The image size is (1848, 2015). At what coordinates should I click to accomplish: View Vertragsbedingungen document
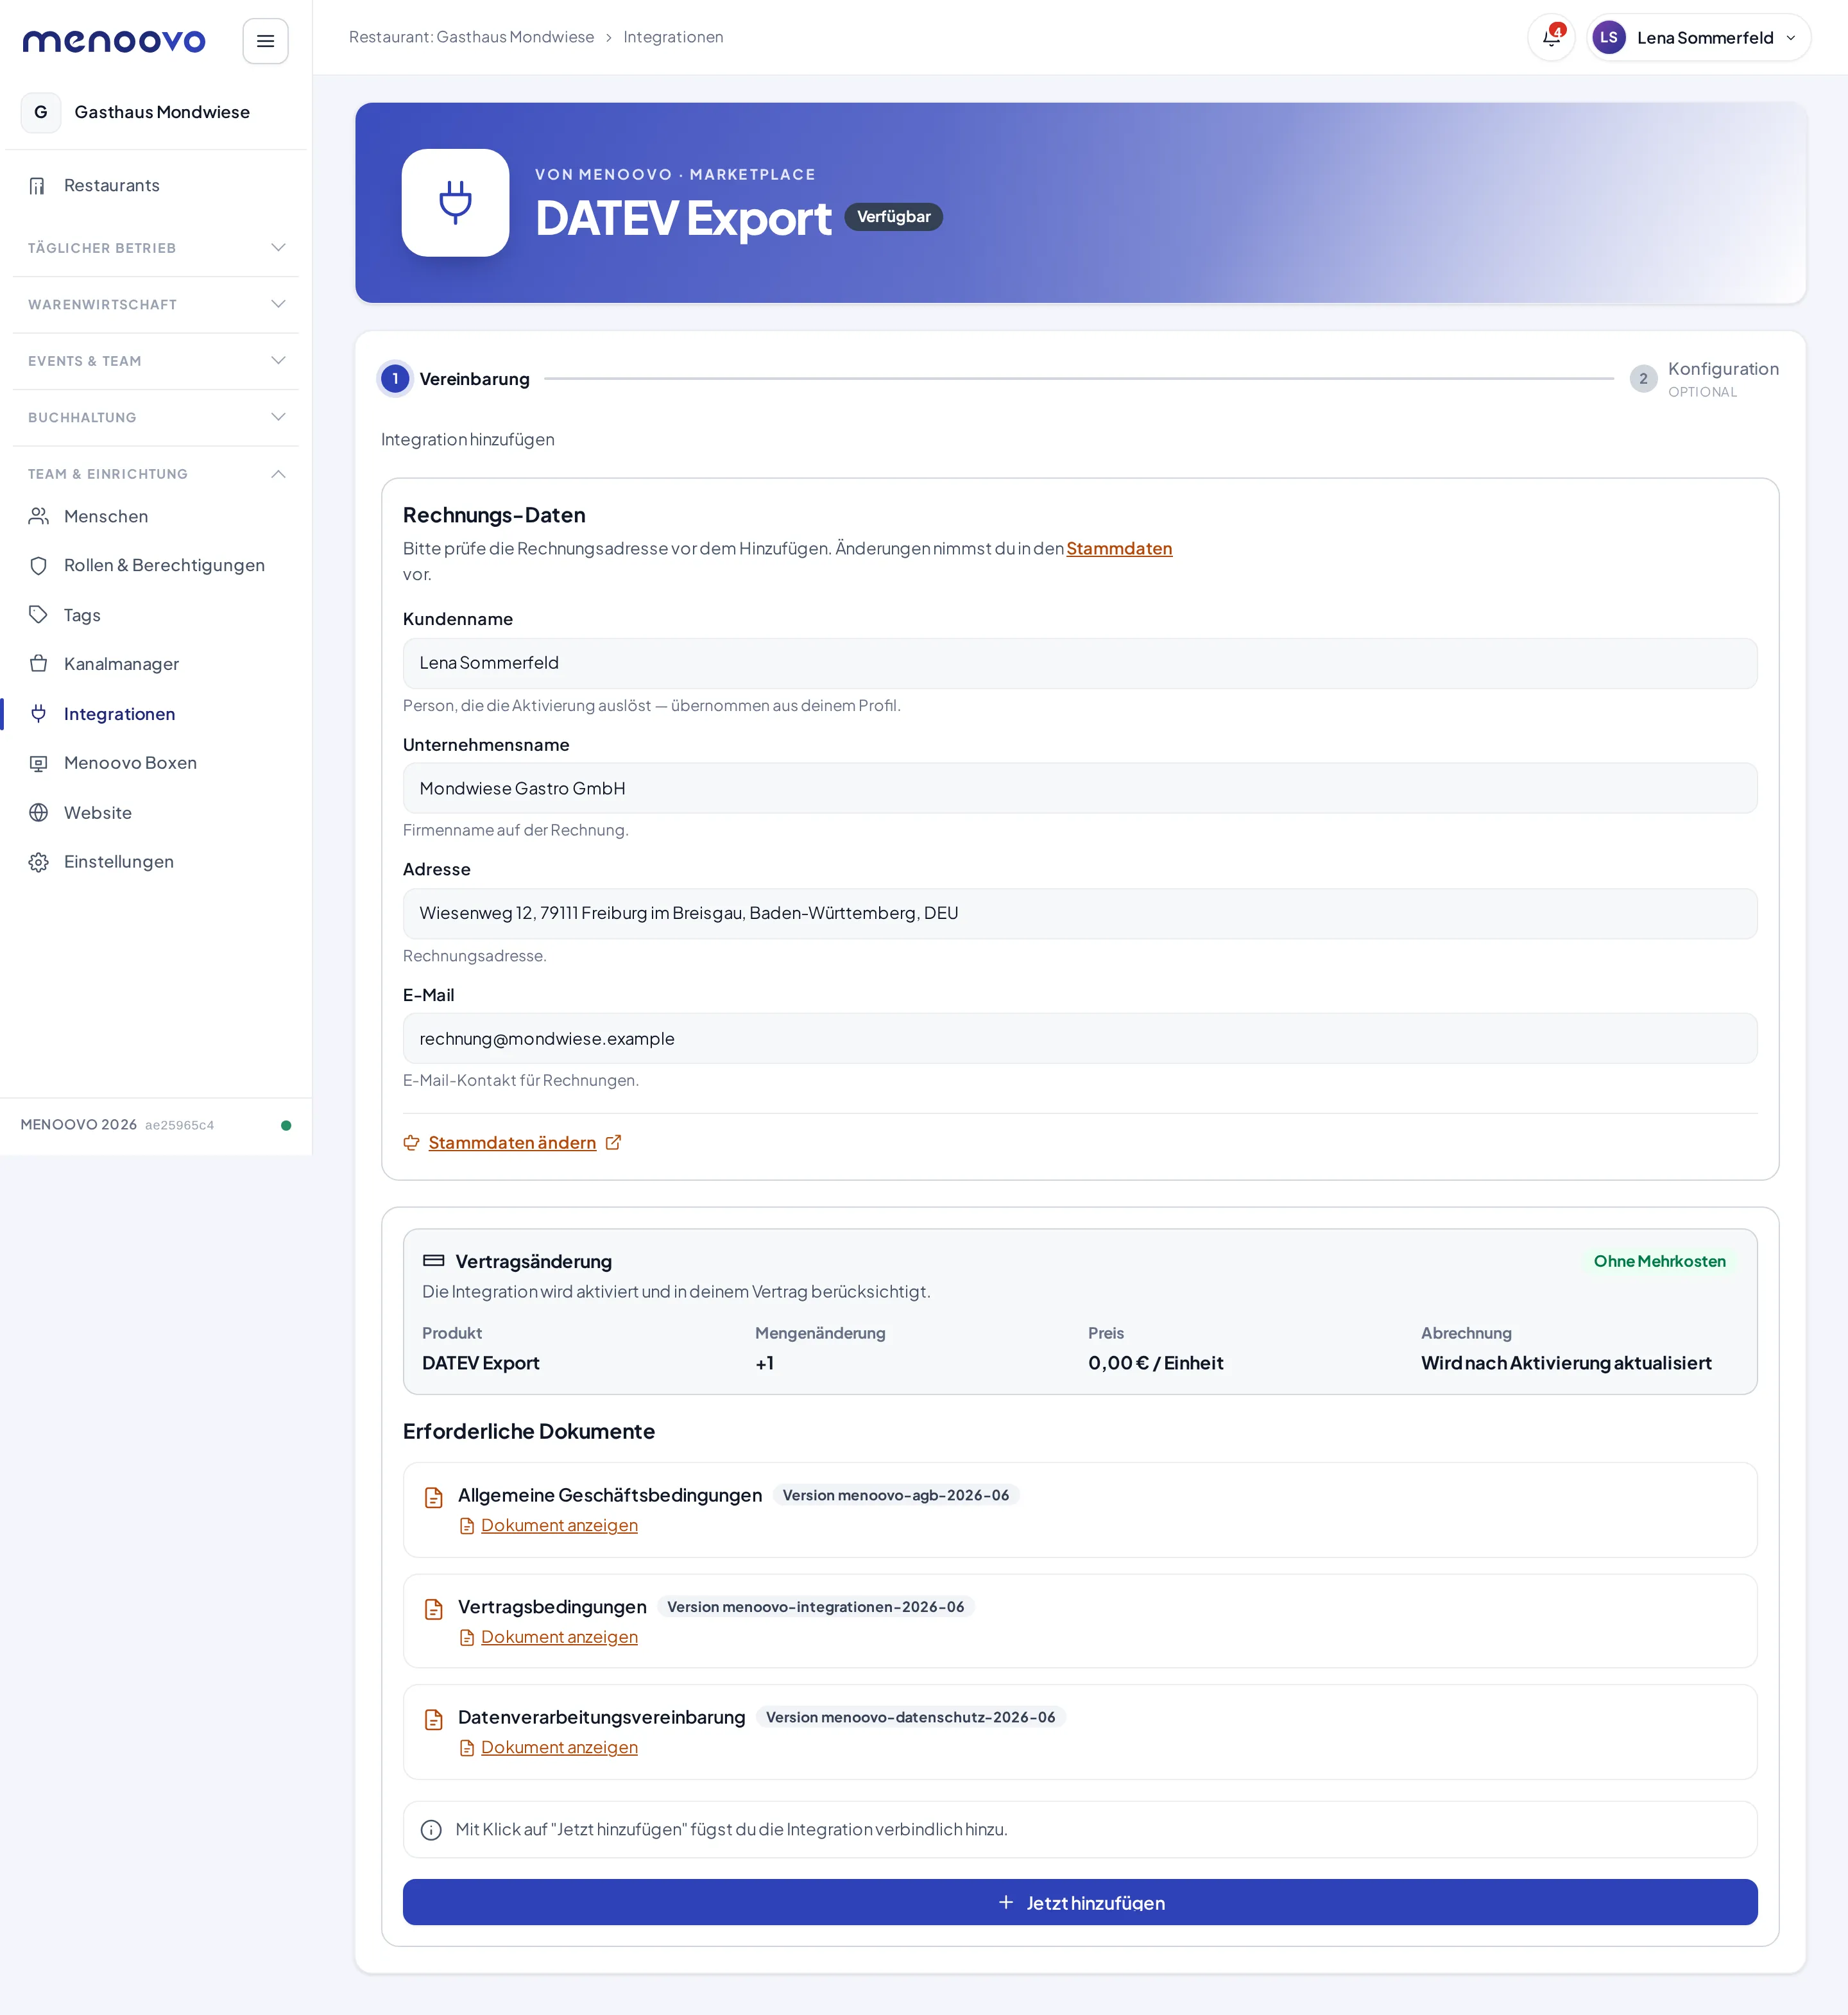click(559, 1637)
